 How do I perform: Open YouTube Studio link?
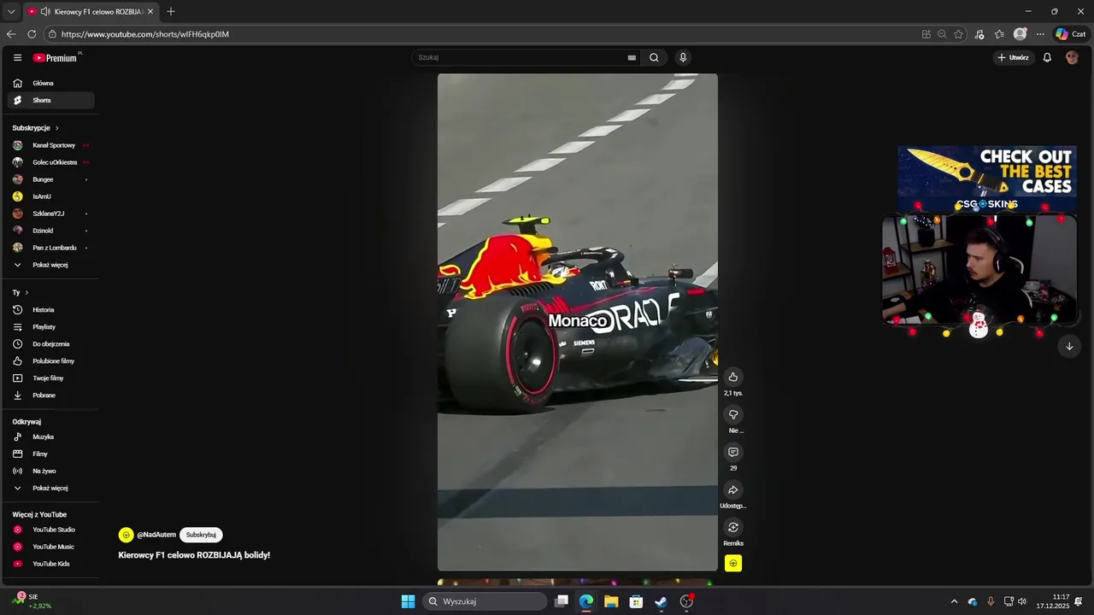[x=51, y=530]
